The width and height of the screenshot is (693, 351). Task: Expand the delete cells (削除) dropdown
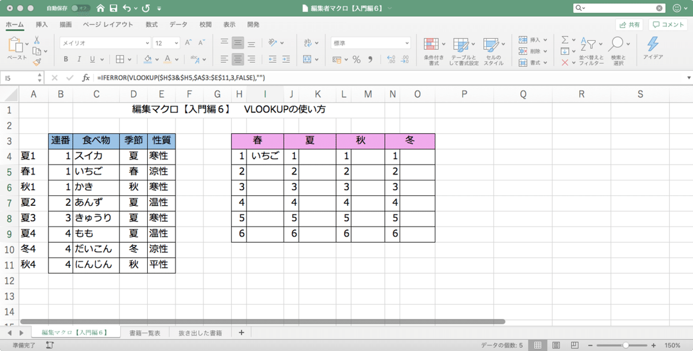click(x=545, y=51)
